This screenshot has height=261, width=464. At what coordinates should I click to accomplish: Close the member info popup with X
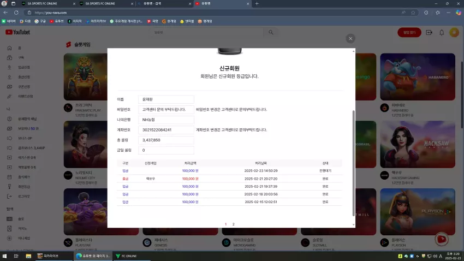coord(350,38)
